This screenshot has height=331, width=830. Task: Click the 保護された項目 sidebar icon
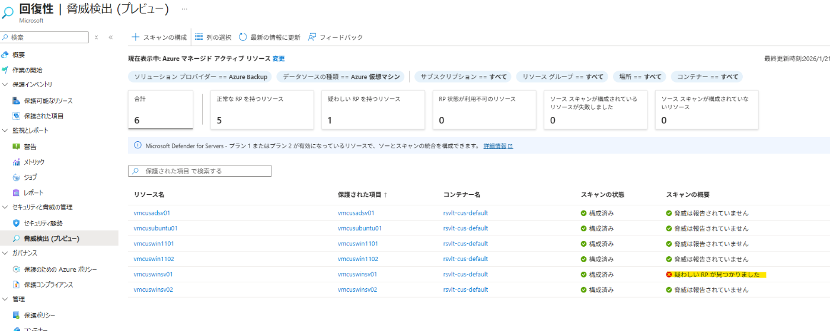17,116
